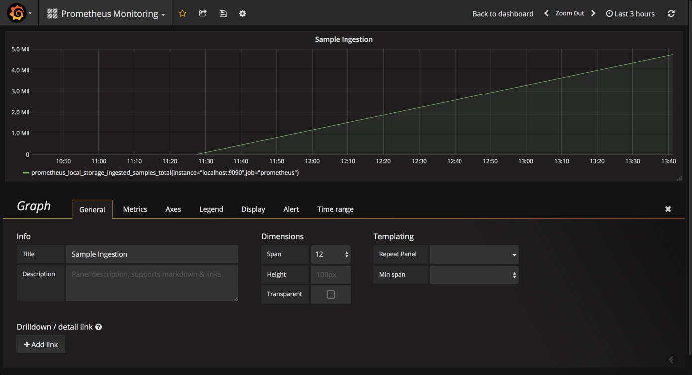Toggle the Transparent checkbox
This screenshot has height=375, width=692.
pos(331,294)
